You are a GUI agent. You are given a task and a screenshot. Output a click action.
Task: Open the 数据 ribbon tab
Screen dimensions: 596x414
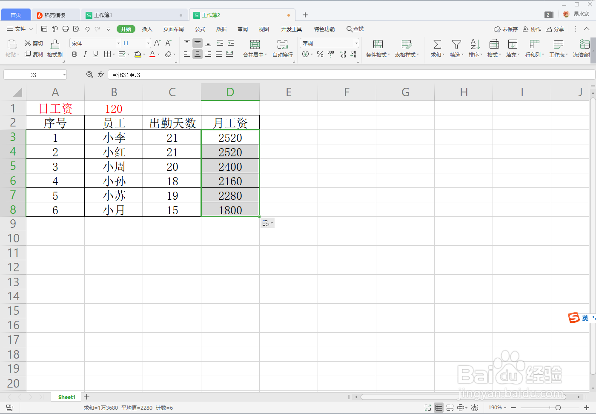coord(221,29)
